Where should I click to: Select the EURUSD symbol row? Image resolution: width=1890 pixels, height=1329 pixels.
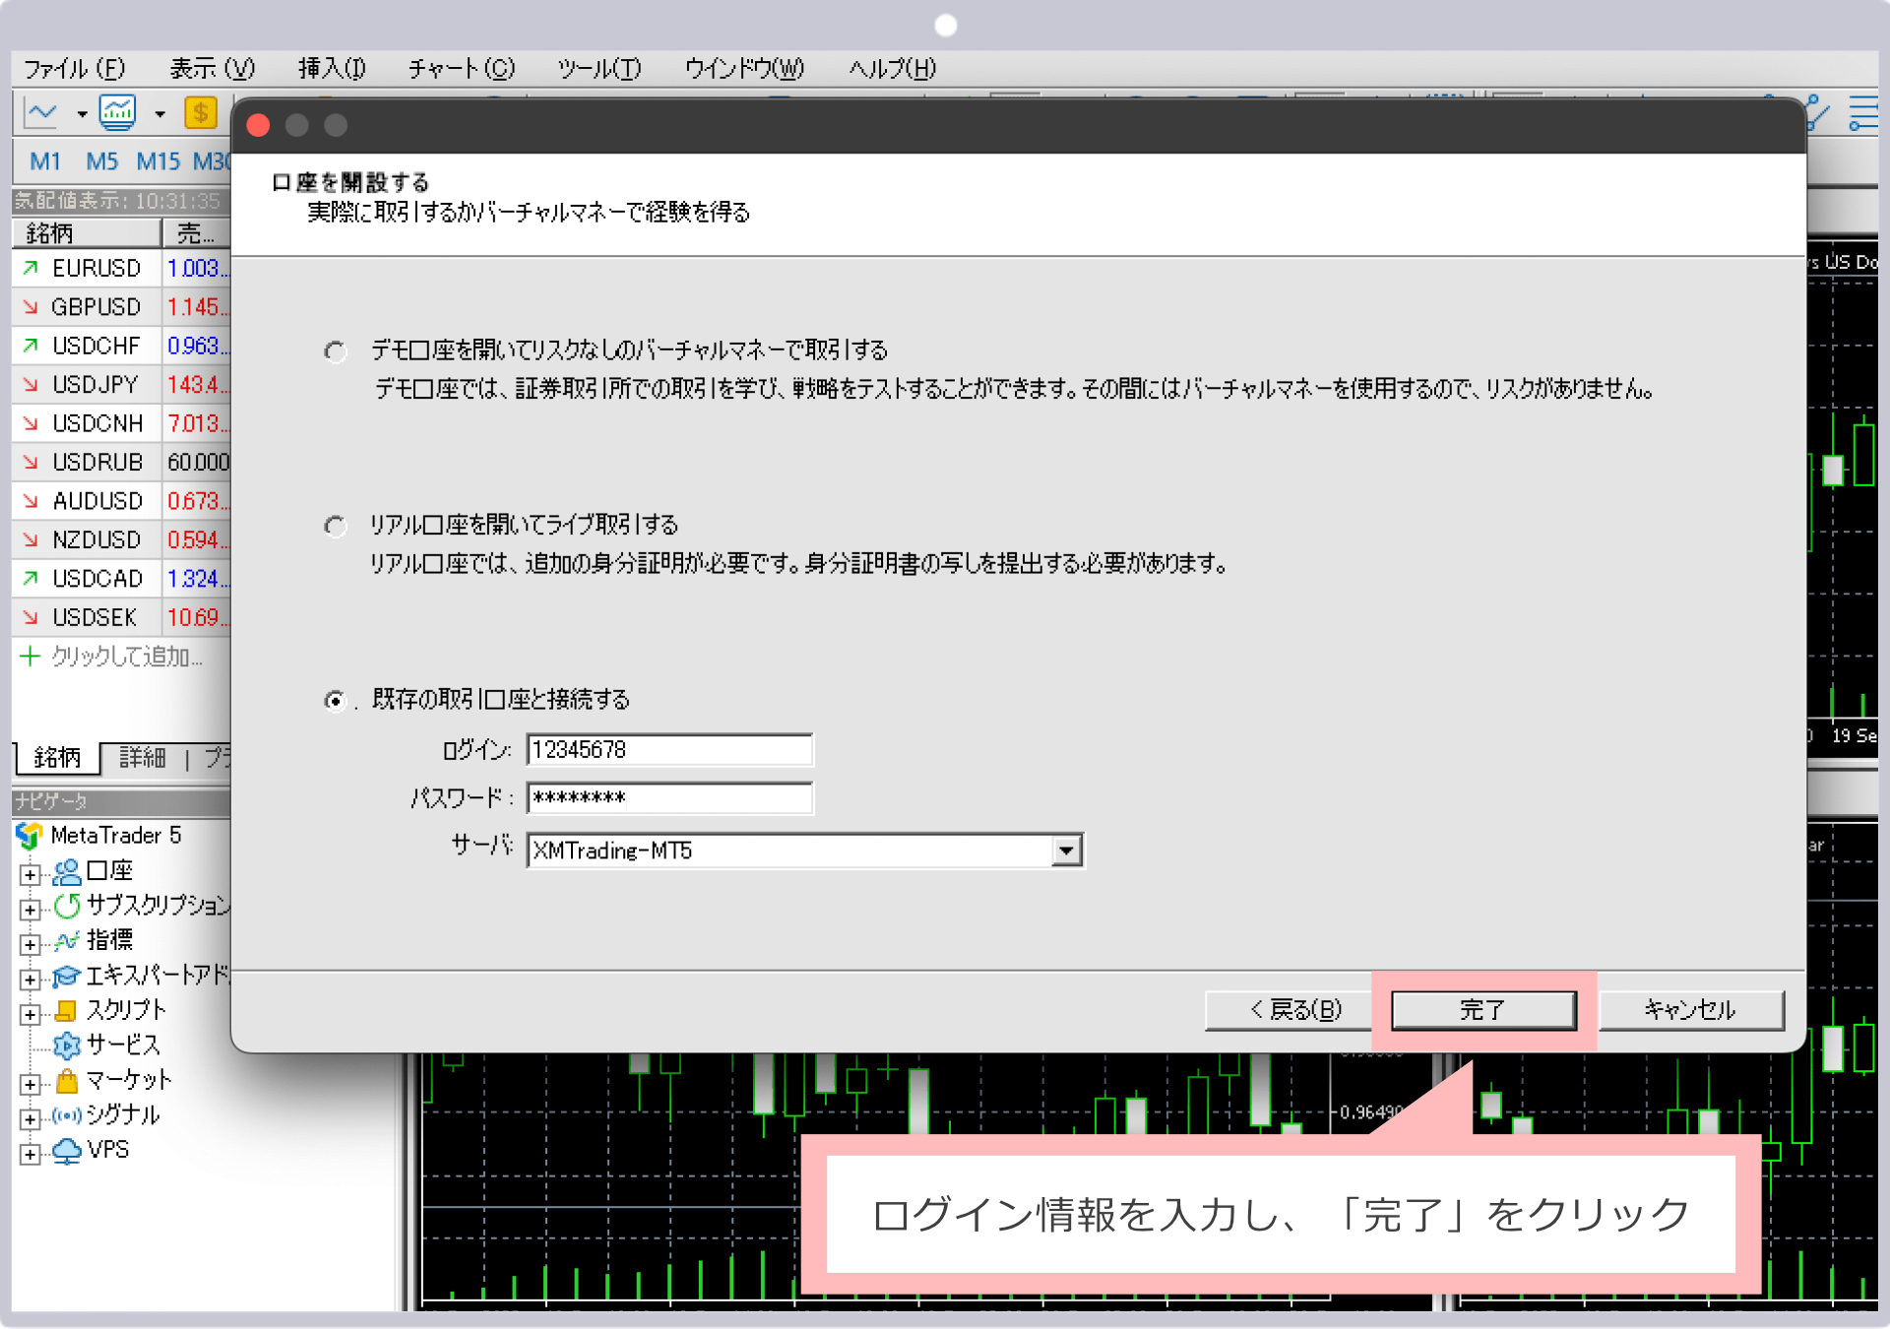pyautogui.click(x=121, y=269)
